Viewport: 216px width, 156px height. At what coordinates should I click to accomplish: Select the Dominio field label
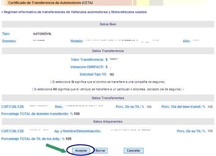[x=9, y=41]
